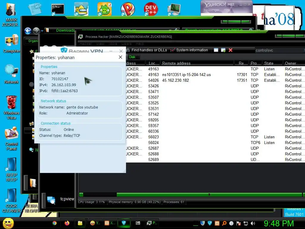Click the Action Center flag tray icon
Image resolution: width=305 pixels, height=229 pixels.
point(239,223)
